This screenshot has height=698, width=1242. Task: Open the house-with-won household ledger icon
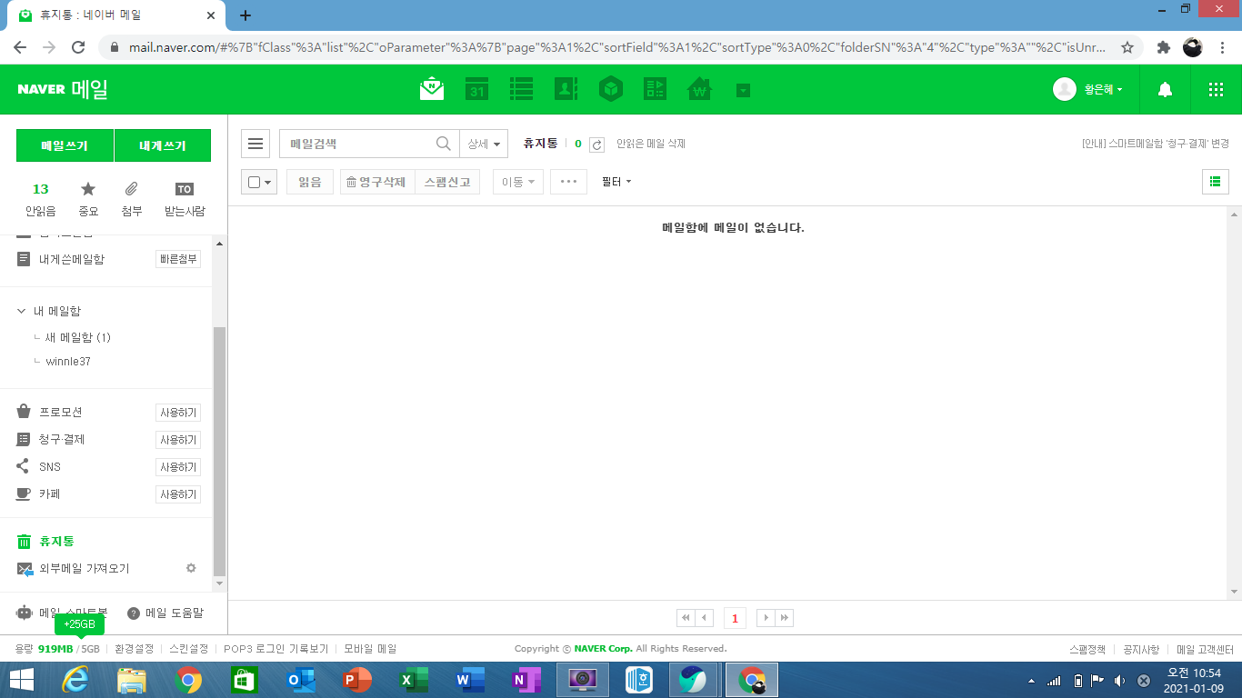[699, 89]
